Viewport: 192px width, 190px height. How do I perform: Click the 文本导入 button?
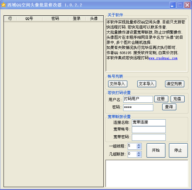147,84
